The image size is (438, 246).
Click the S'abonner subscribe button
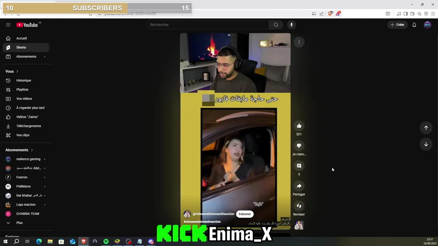tap(245, 214)
